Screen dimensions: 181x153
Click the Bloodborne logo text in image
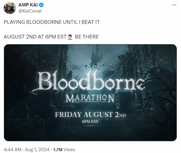pyautogui.click(x=89, y=81)
